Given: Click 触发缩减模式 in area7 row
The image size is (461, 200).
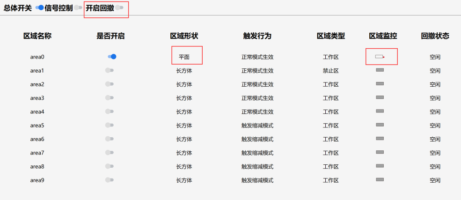Looking at the screenshot, I should pos(257,153).
